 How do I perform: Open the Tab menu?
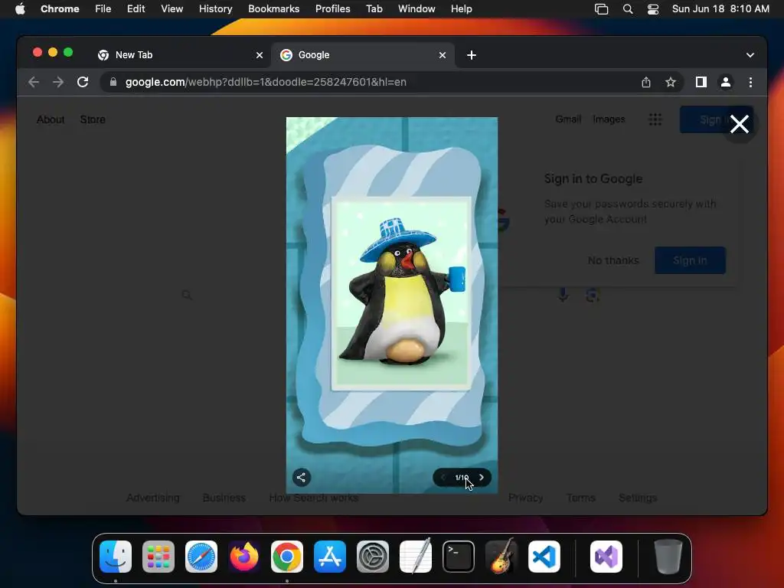point(374,9)
